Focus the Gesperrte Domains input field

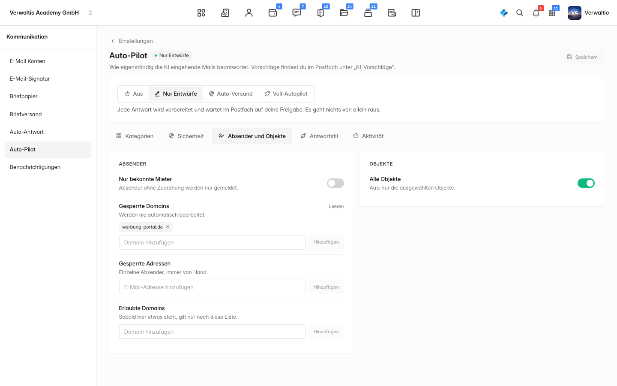click(212, 242)
